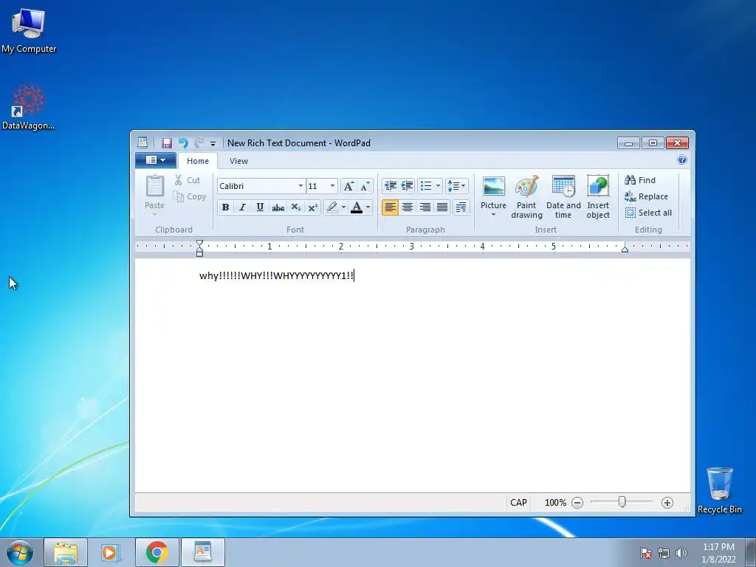The height and width of the screenshot is (567, 756).
Task: Click the volume speaker tray icon
Action: pyautogui.click(x=681, y=553)
